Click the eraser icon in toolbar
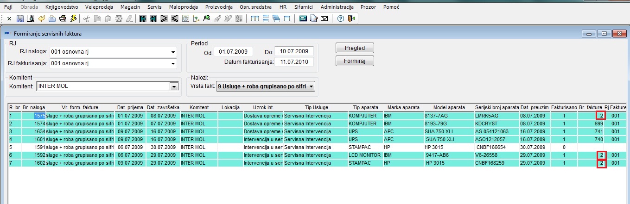The image size is (630, 204). 129,19
